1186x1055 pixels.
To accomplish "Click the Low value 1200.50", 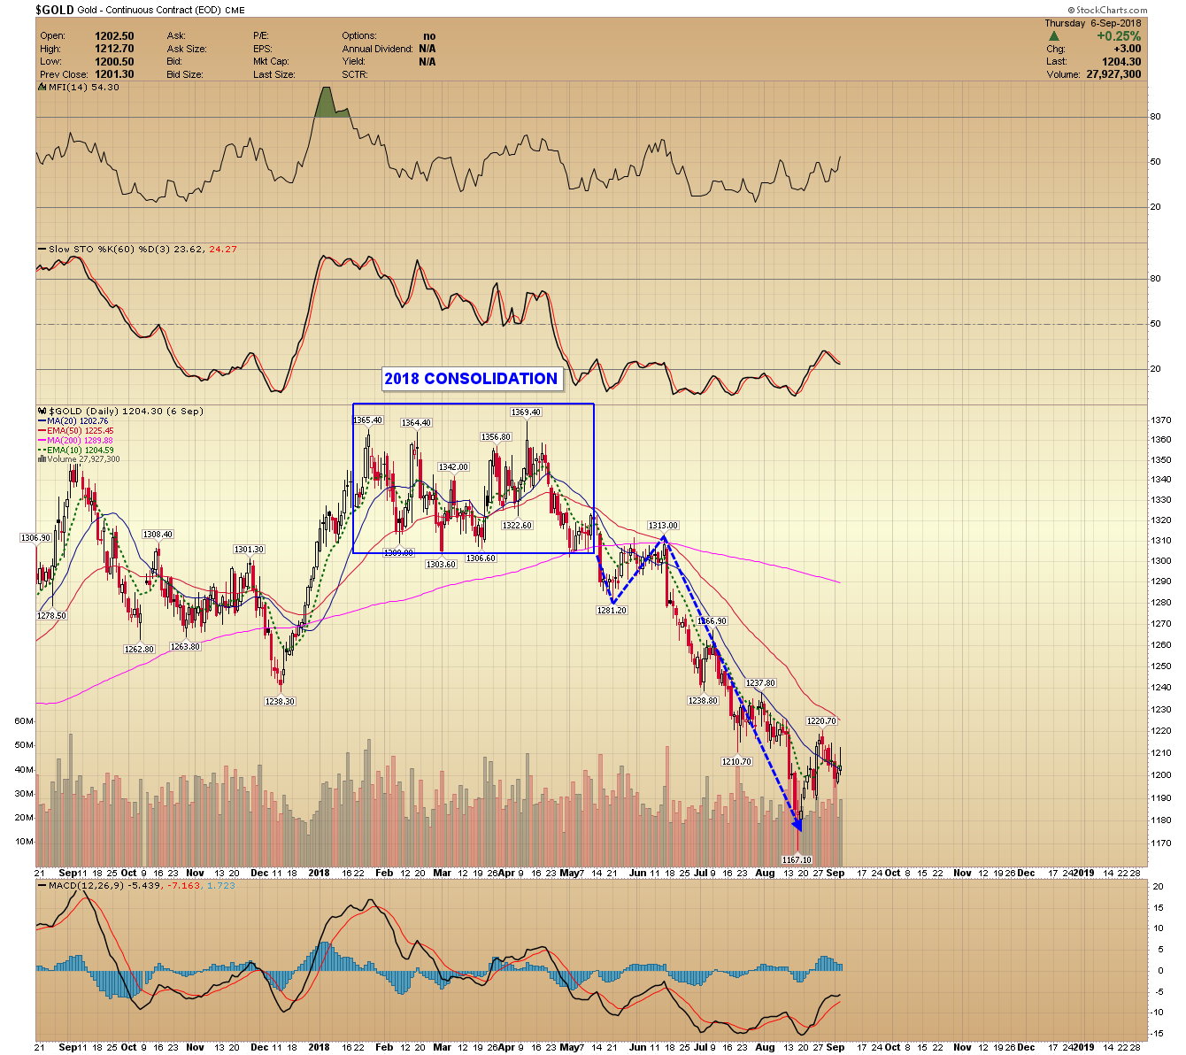I will click(114, 62).
